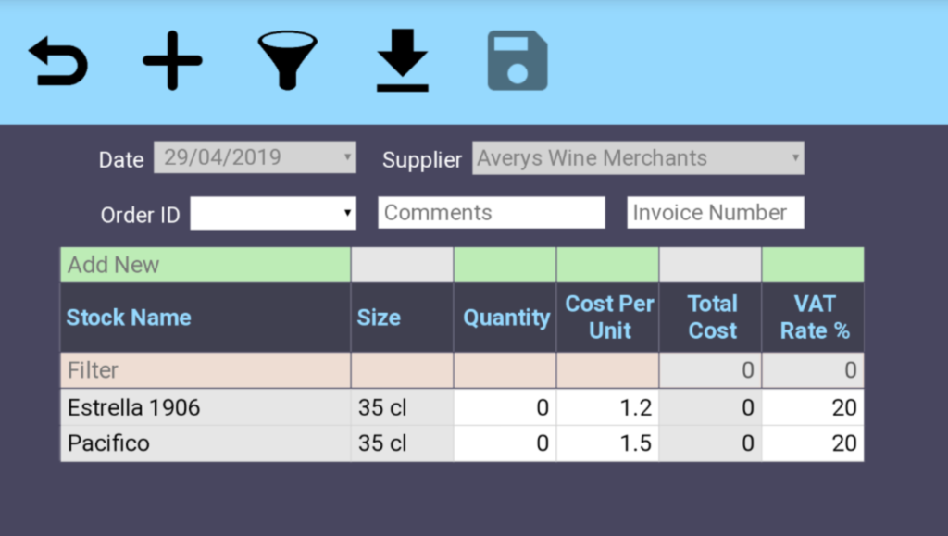Click Cost Per Unit cell for Estrella 1906
This screenshot has width=948, height=536.
(x=608, y=407)
